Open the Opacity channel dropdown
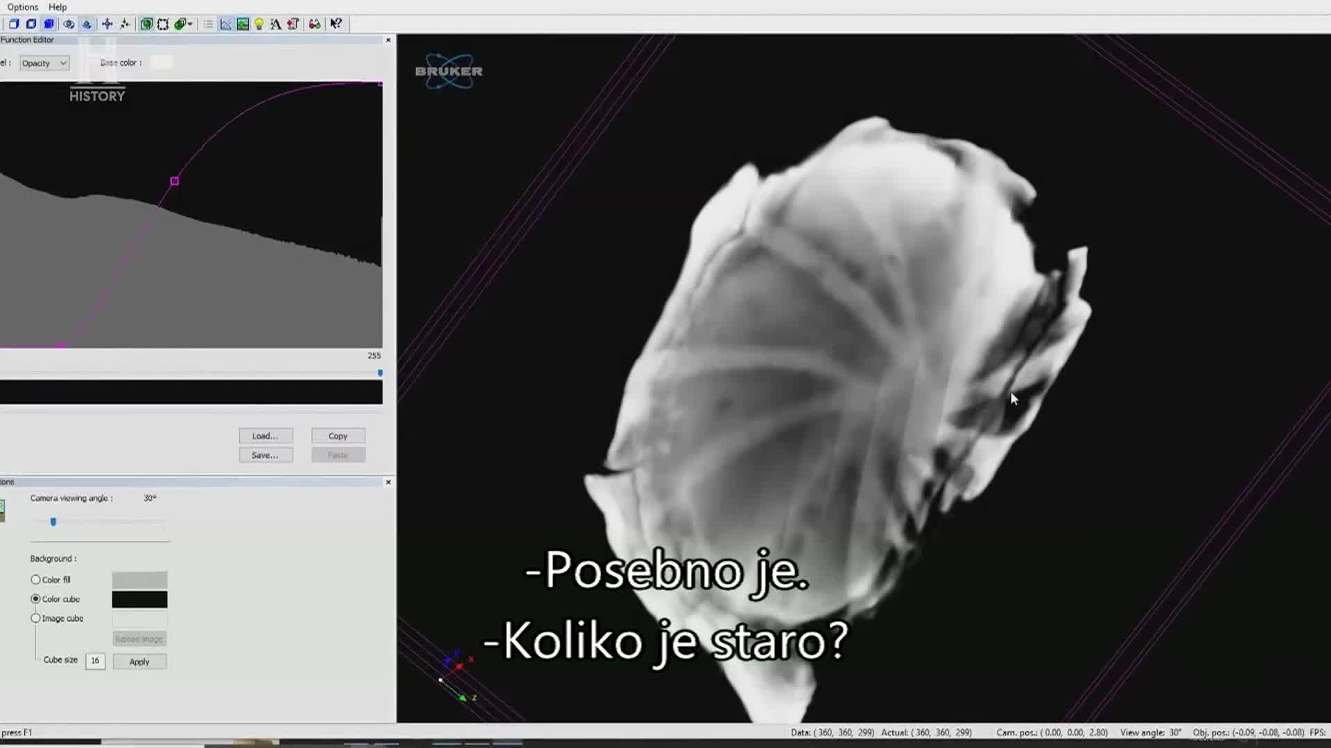The width and height of the screenshot is (1331, 748). (44, 63)
